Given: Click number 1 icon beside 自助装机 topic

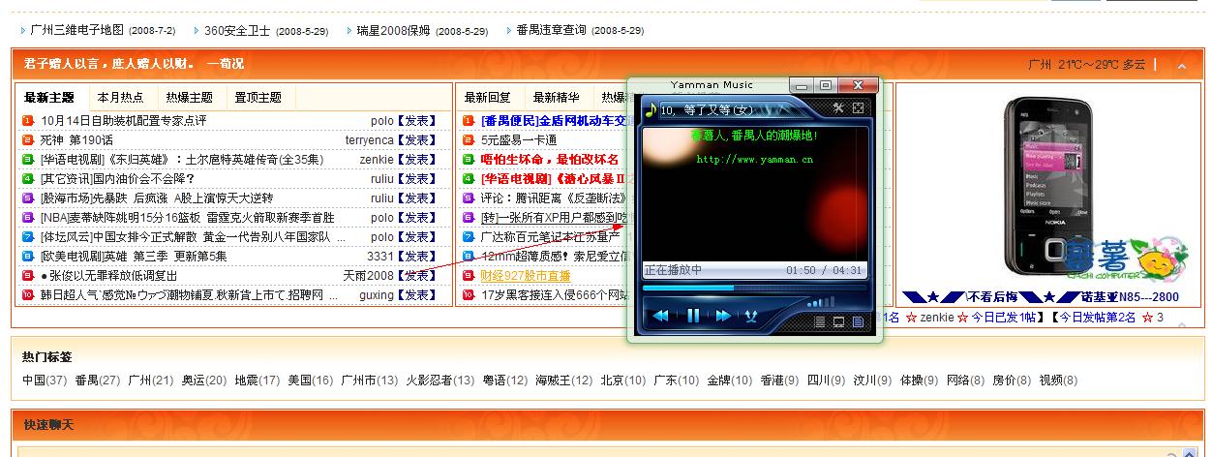Looking at the screenshot, I should [x=28, y=121].
